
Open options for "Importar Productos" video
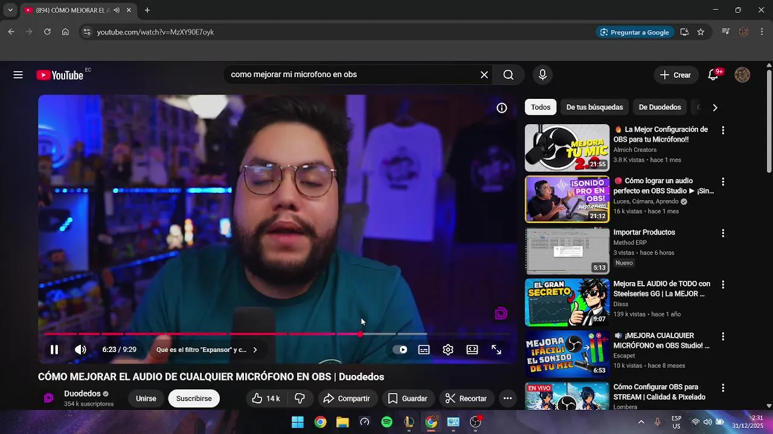pos(723,233)
